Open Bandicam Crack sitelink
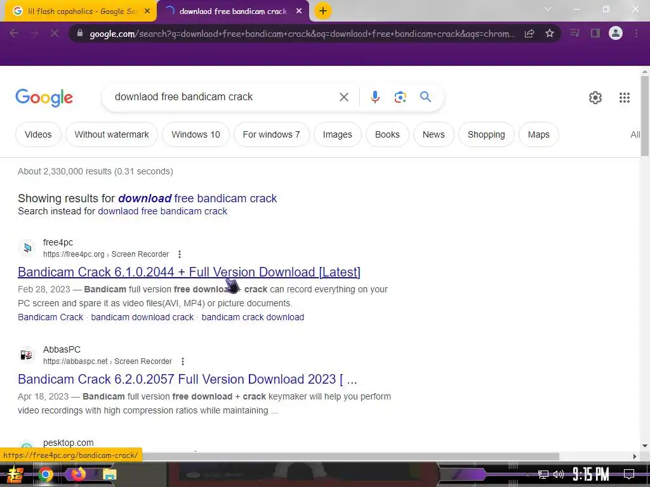 (51, 317)
